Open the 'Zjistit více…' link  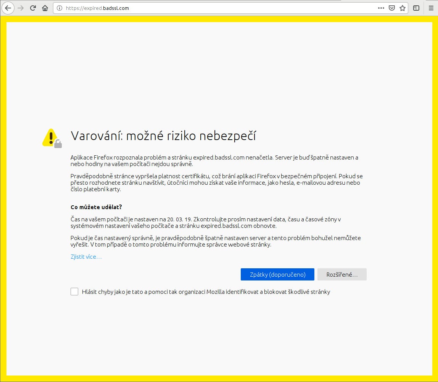click(86, 256)
